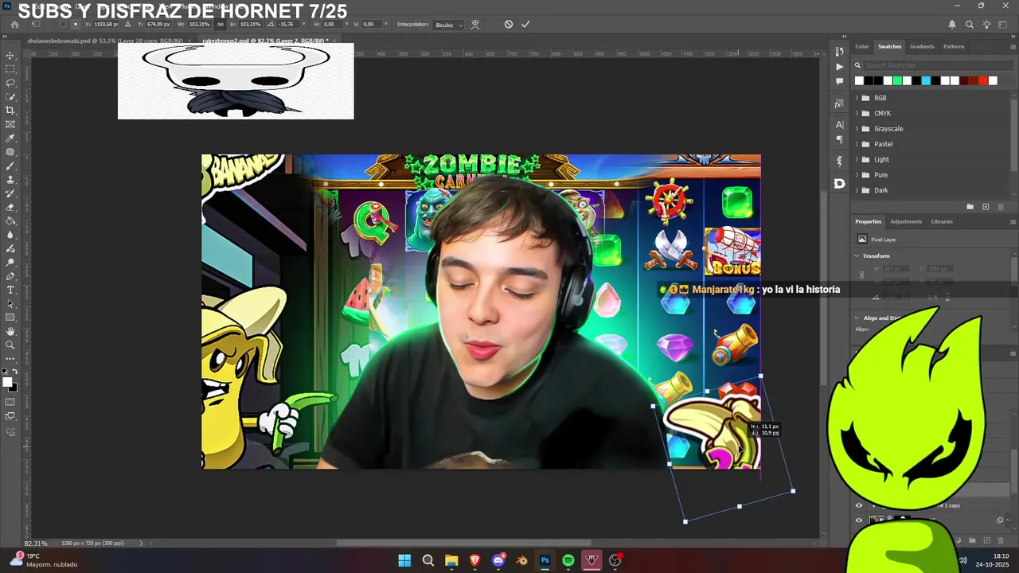Open the Paragraph panel icon

tap(839, 140)
